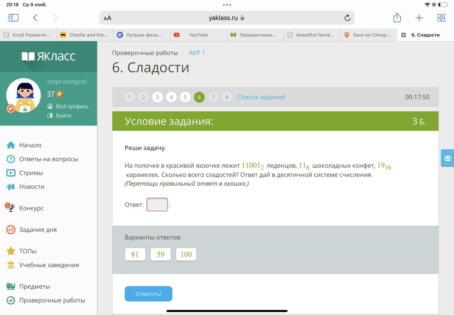This screenshot has width=454, height=315.
Task: Reload the yaklass.ru page
Action: pyautogui.click(x=347, y=18)
